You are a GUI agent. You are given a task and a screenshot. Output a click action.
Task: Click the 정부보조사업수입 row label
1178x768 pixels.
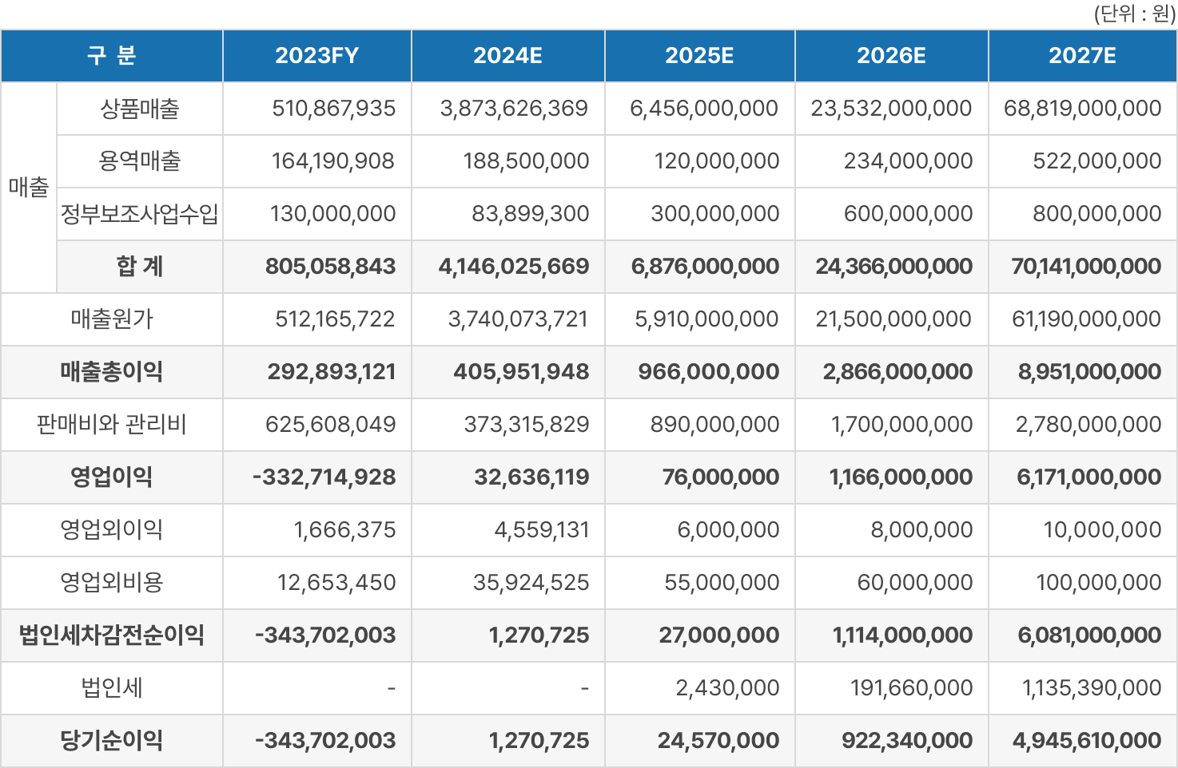pyautogui.click(x=139, y=214)
